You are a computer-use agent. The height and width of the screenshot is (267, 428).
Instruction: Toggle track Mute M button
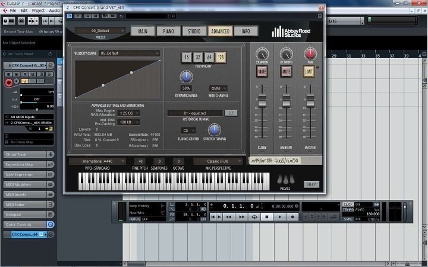click(8, 74)
